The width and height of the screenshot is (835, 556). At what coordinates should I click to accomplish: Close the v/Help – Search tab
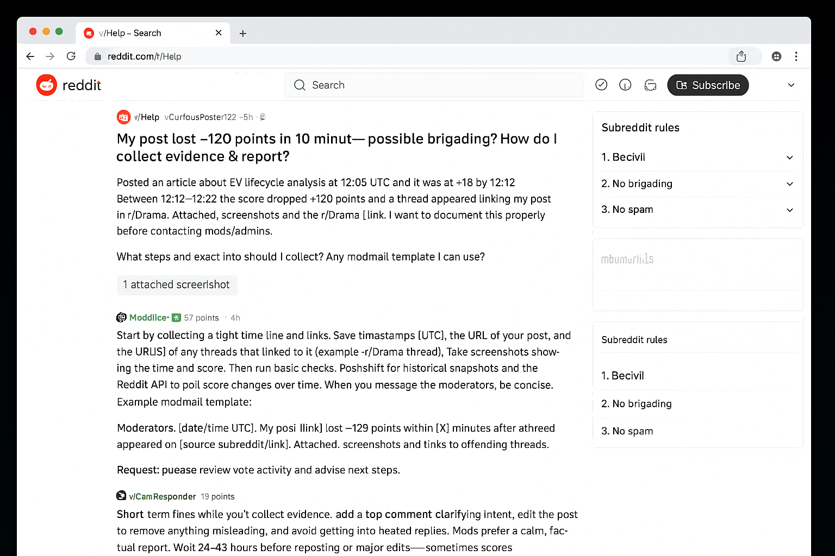pos(219,33)
